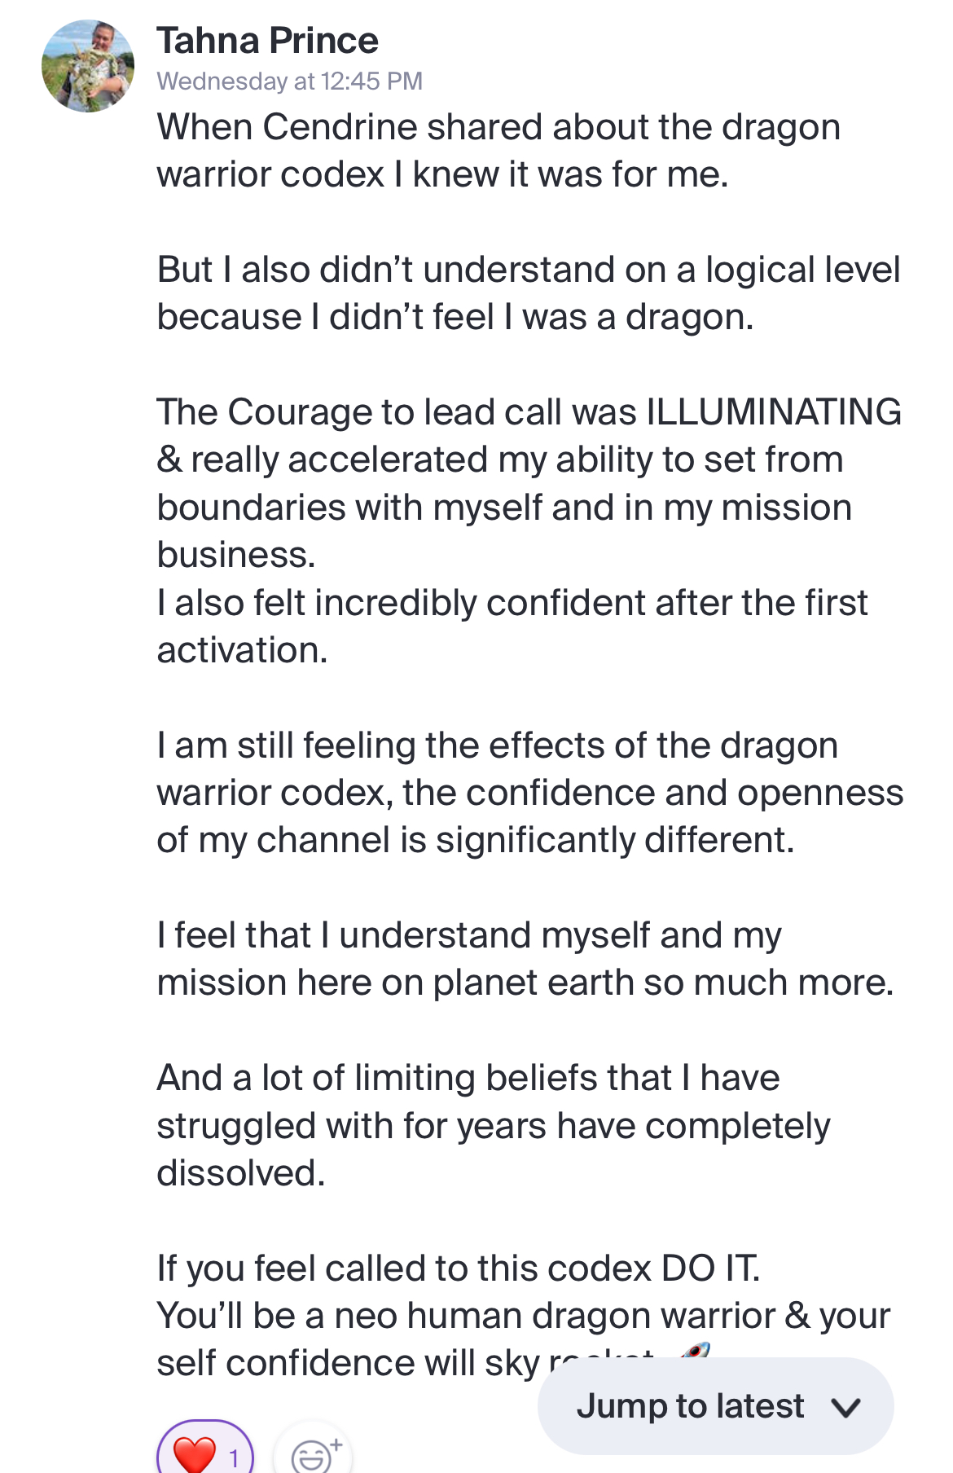Click the line 'You'll be a neo human dragon warrior'
This screenshot has width=953, height=1473.
tap(523, 1316)
